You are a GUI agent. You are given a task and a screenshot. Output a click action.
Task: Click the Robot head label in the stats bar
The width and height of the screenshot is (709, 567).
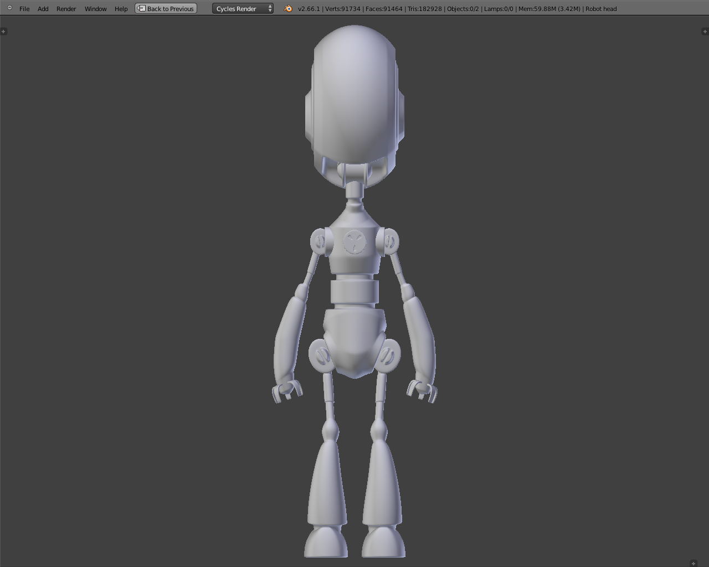click(x=601, y=8)
